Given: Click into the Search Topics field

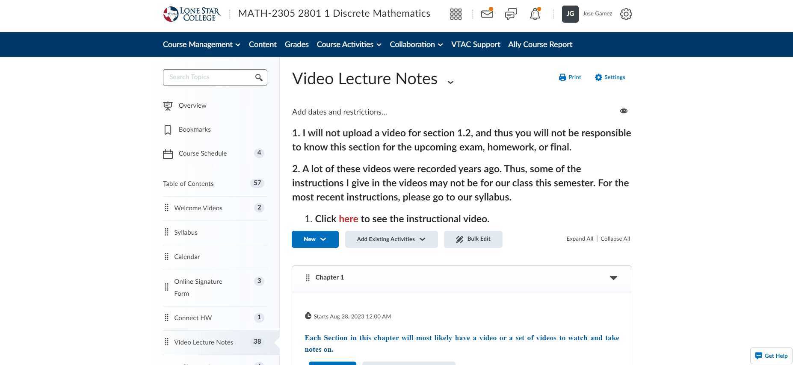Looking at the screenshot, I should 210,77.
